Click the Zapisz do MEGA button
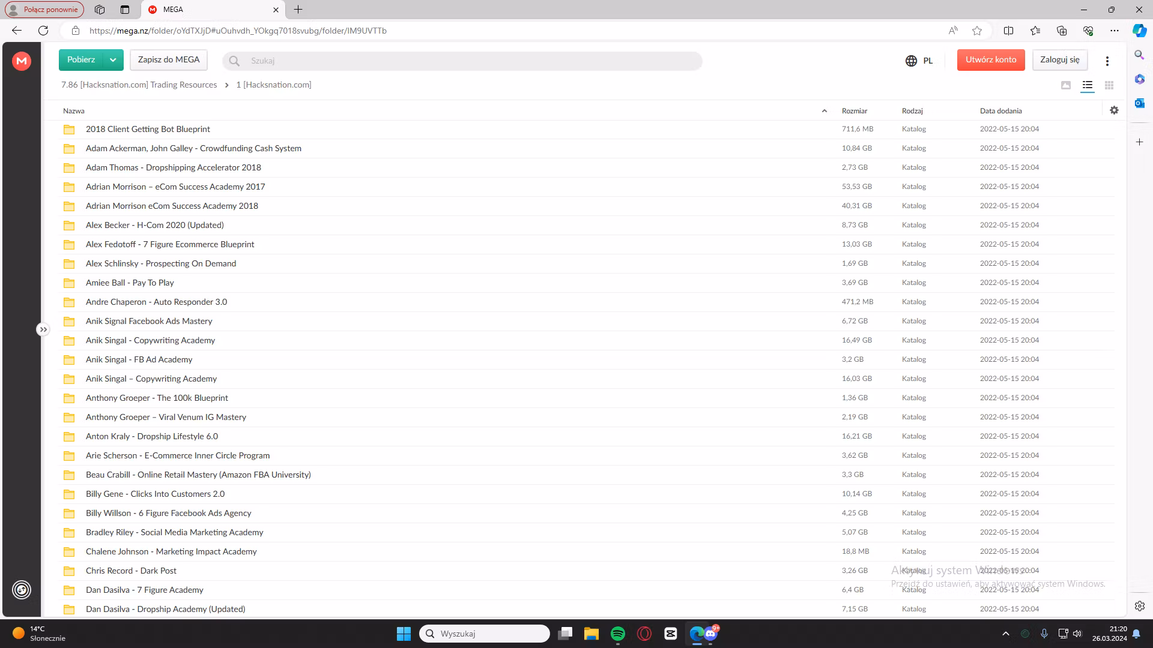Viewport: 1153px width, 648px height. click(x=169, y=60)
